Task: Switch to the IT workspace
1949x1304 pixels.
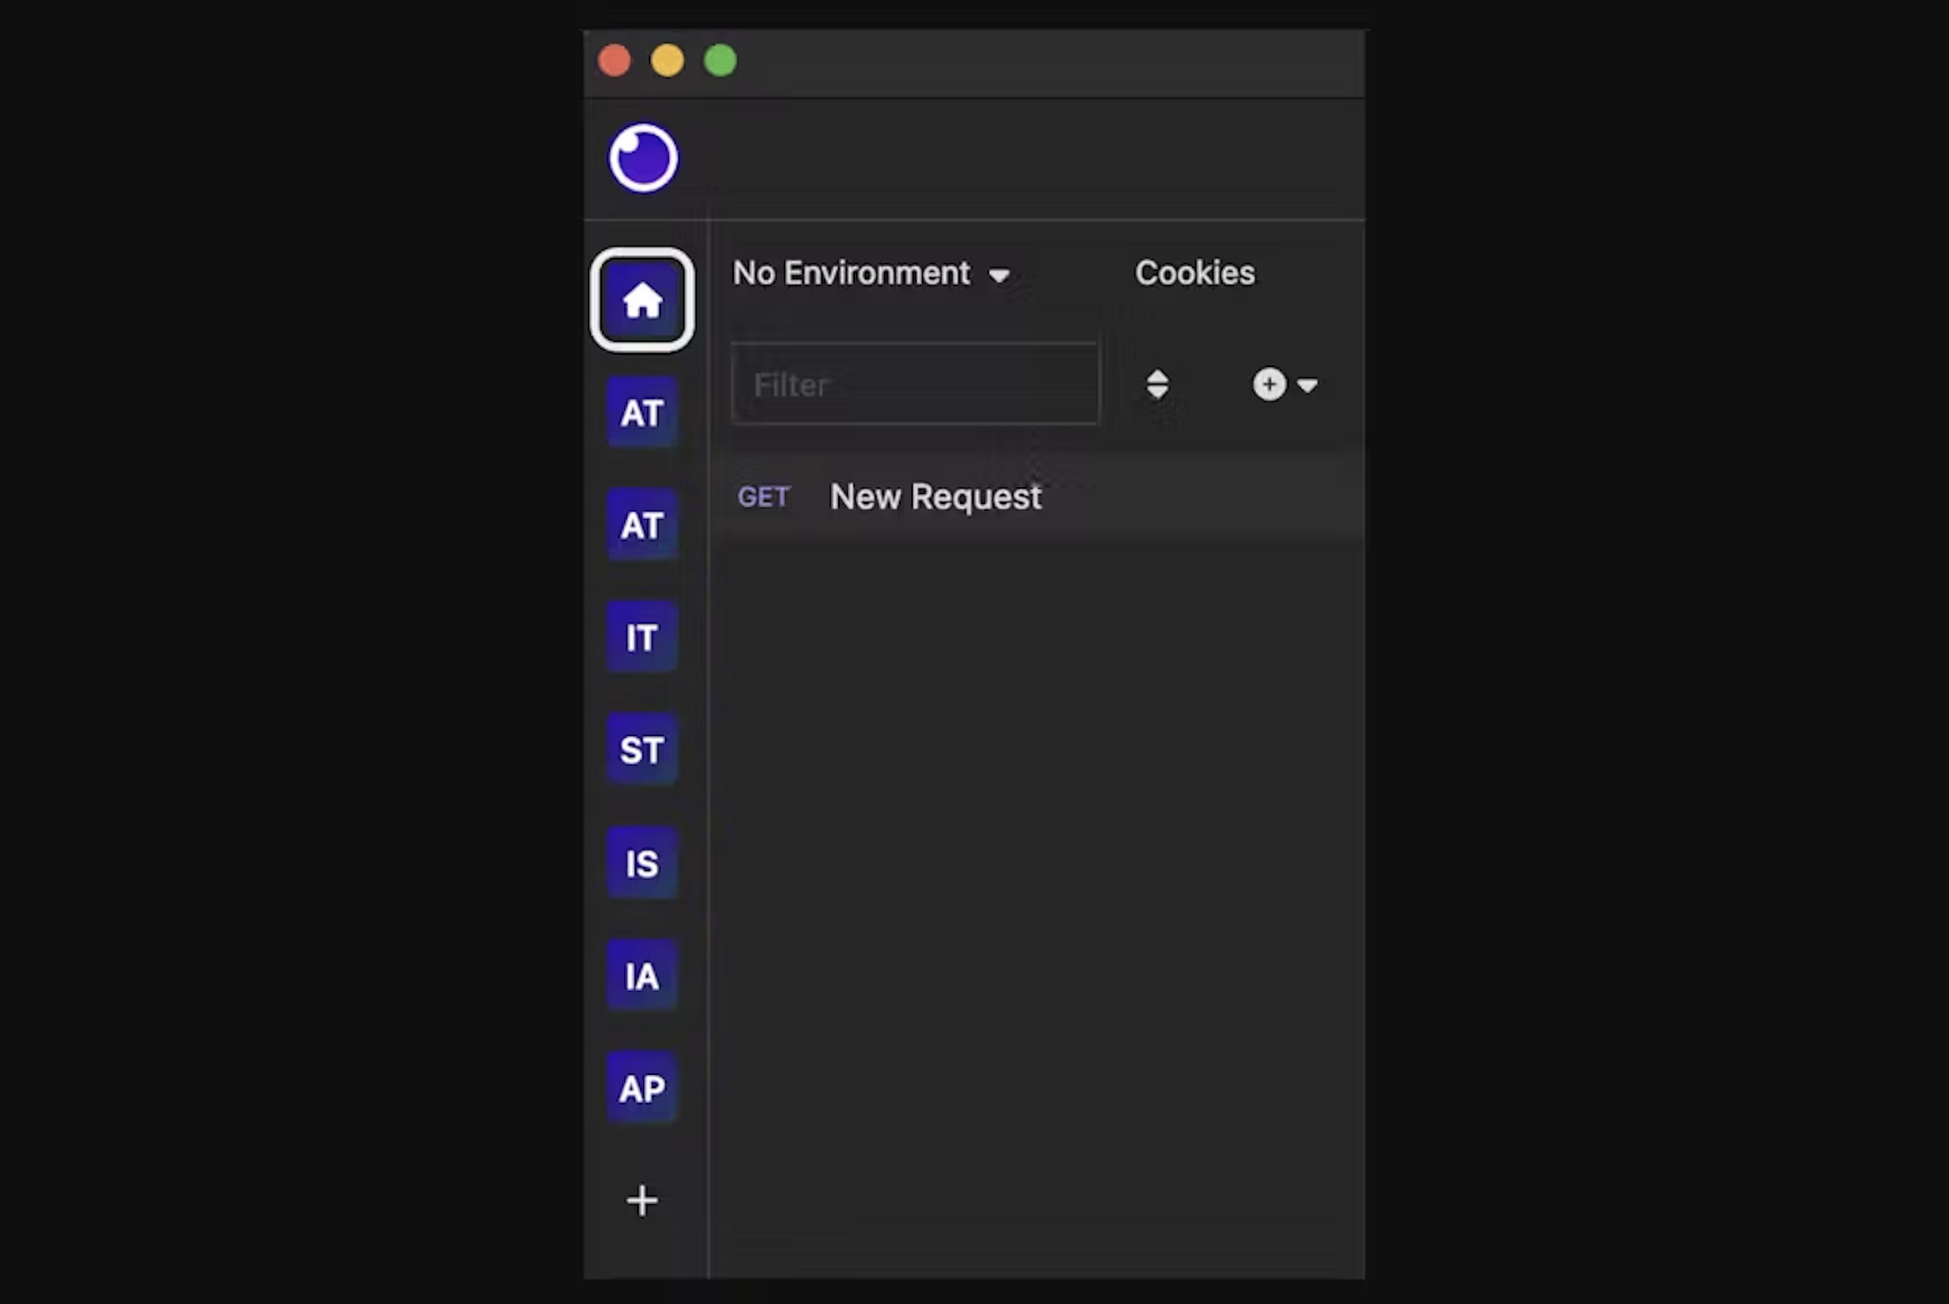Action: point(642,638)
